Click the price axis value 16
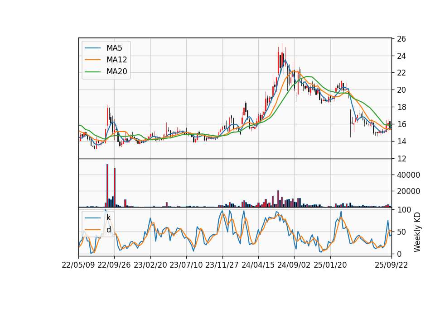The image size is (435, 312). [x=401, y=125]
